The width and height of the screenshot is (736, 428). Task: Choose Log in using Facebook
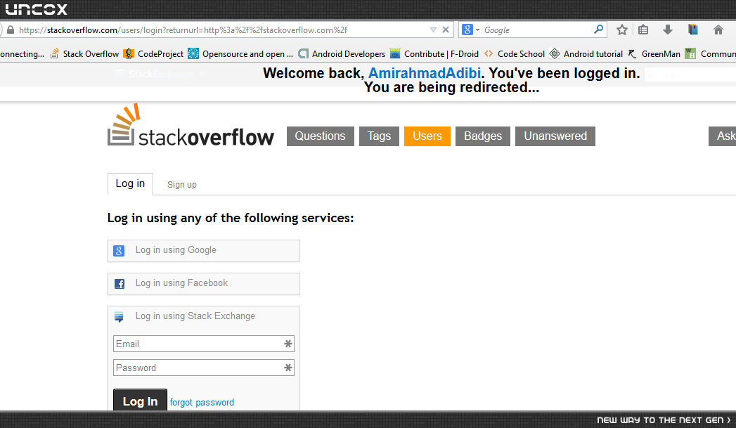pyautogui.click(x=204, y=284)
